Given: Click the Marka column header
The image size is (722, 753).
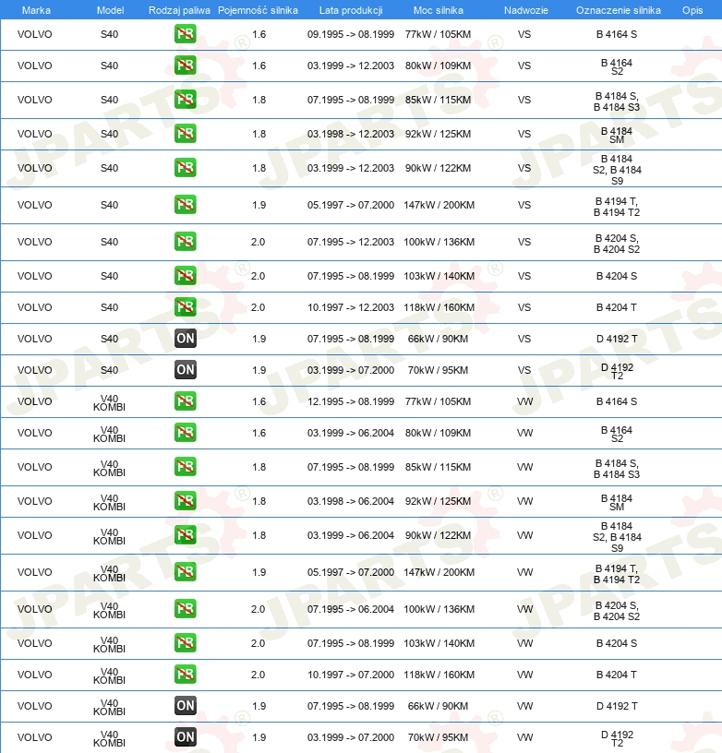Looking at the screenshot, I should 36,10.
